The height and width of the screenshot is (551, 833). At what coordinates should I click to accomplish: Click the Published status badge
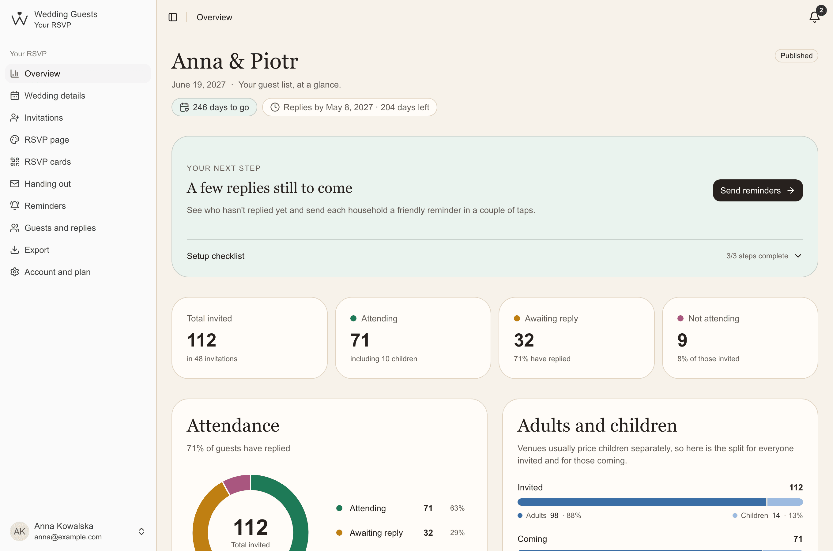pos(796,55)
